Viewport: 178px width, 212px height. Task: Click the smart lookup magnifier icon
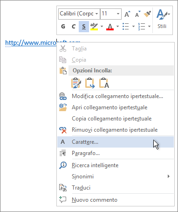pos(63,165)
